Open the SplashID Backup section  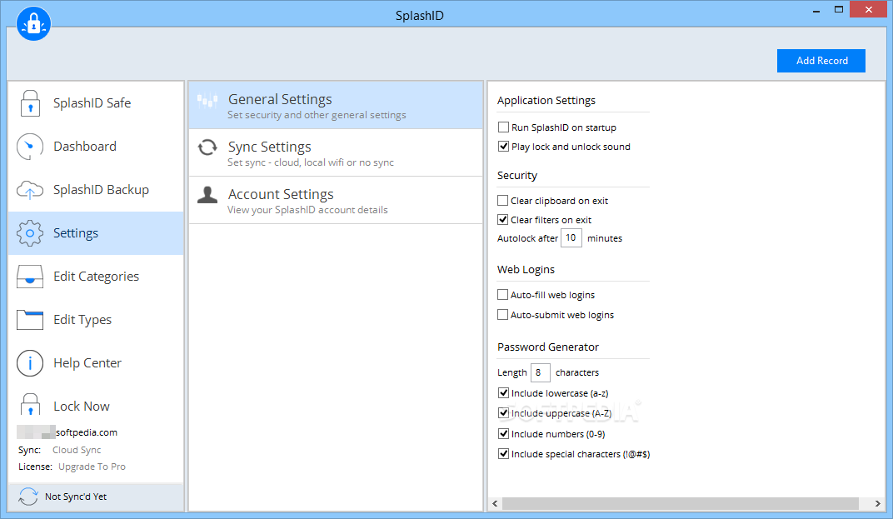(96, 190)
